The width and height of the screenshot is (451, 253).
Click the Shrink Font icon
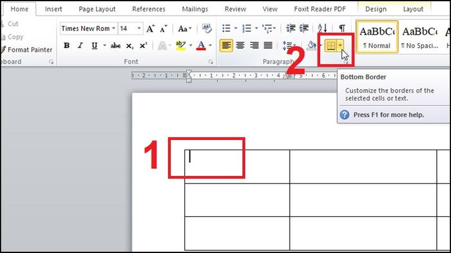[x=164, y=28]
